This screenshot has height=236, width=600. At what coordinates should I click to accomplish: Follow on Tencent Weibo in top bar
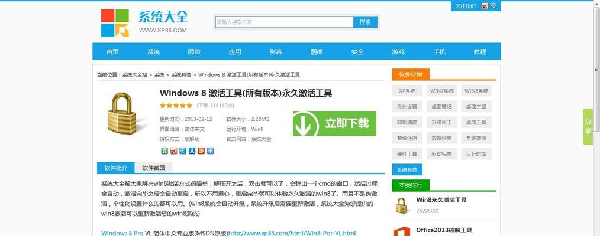[493, 6]
